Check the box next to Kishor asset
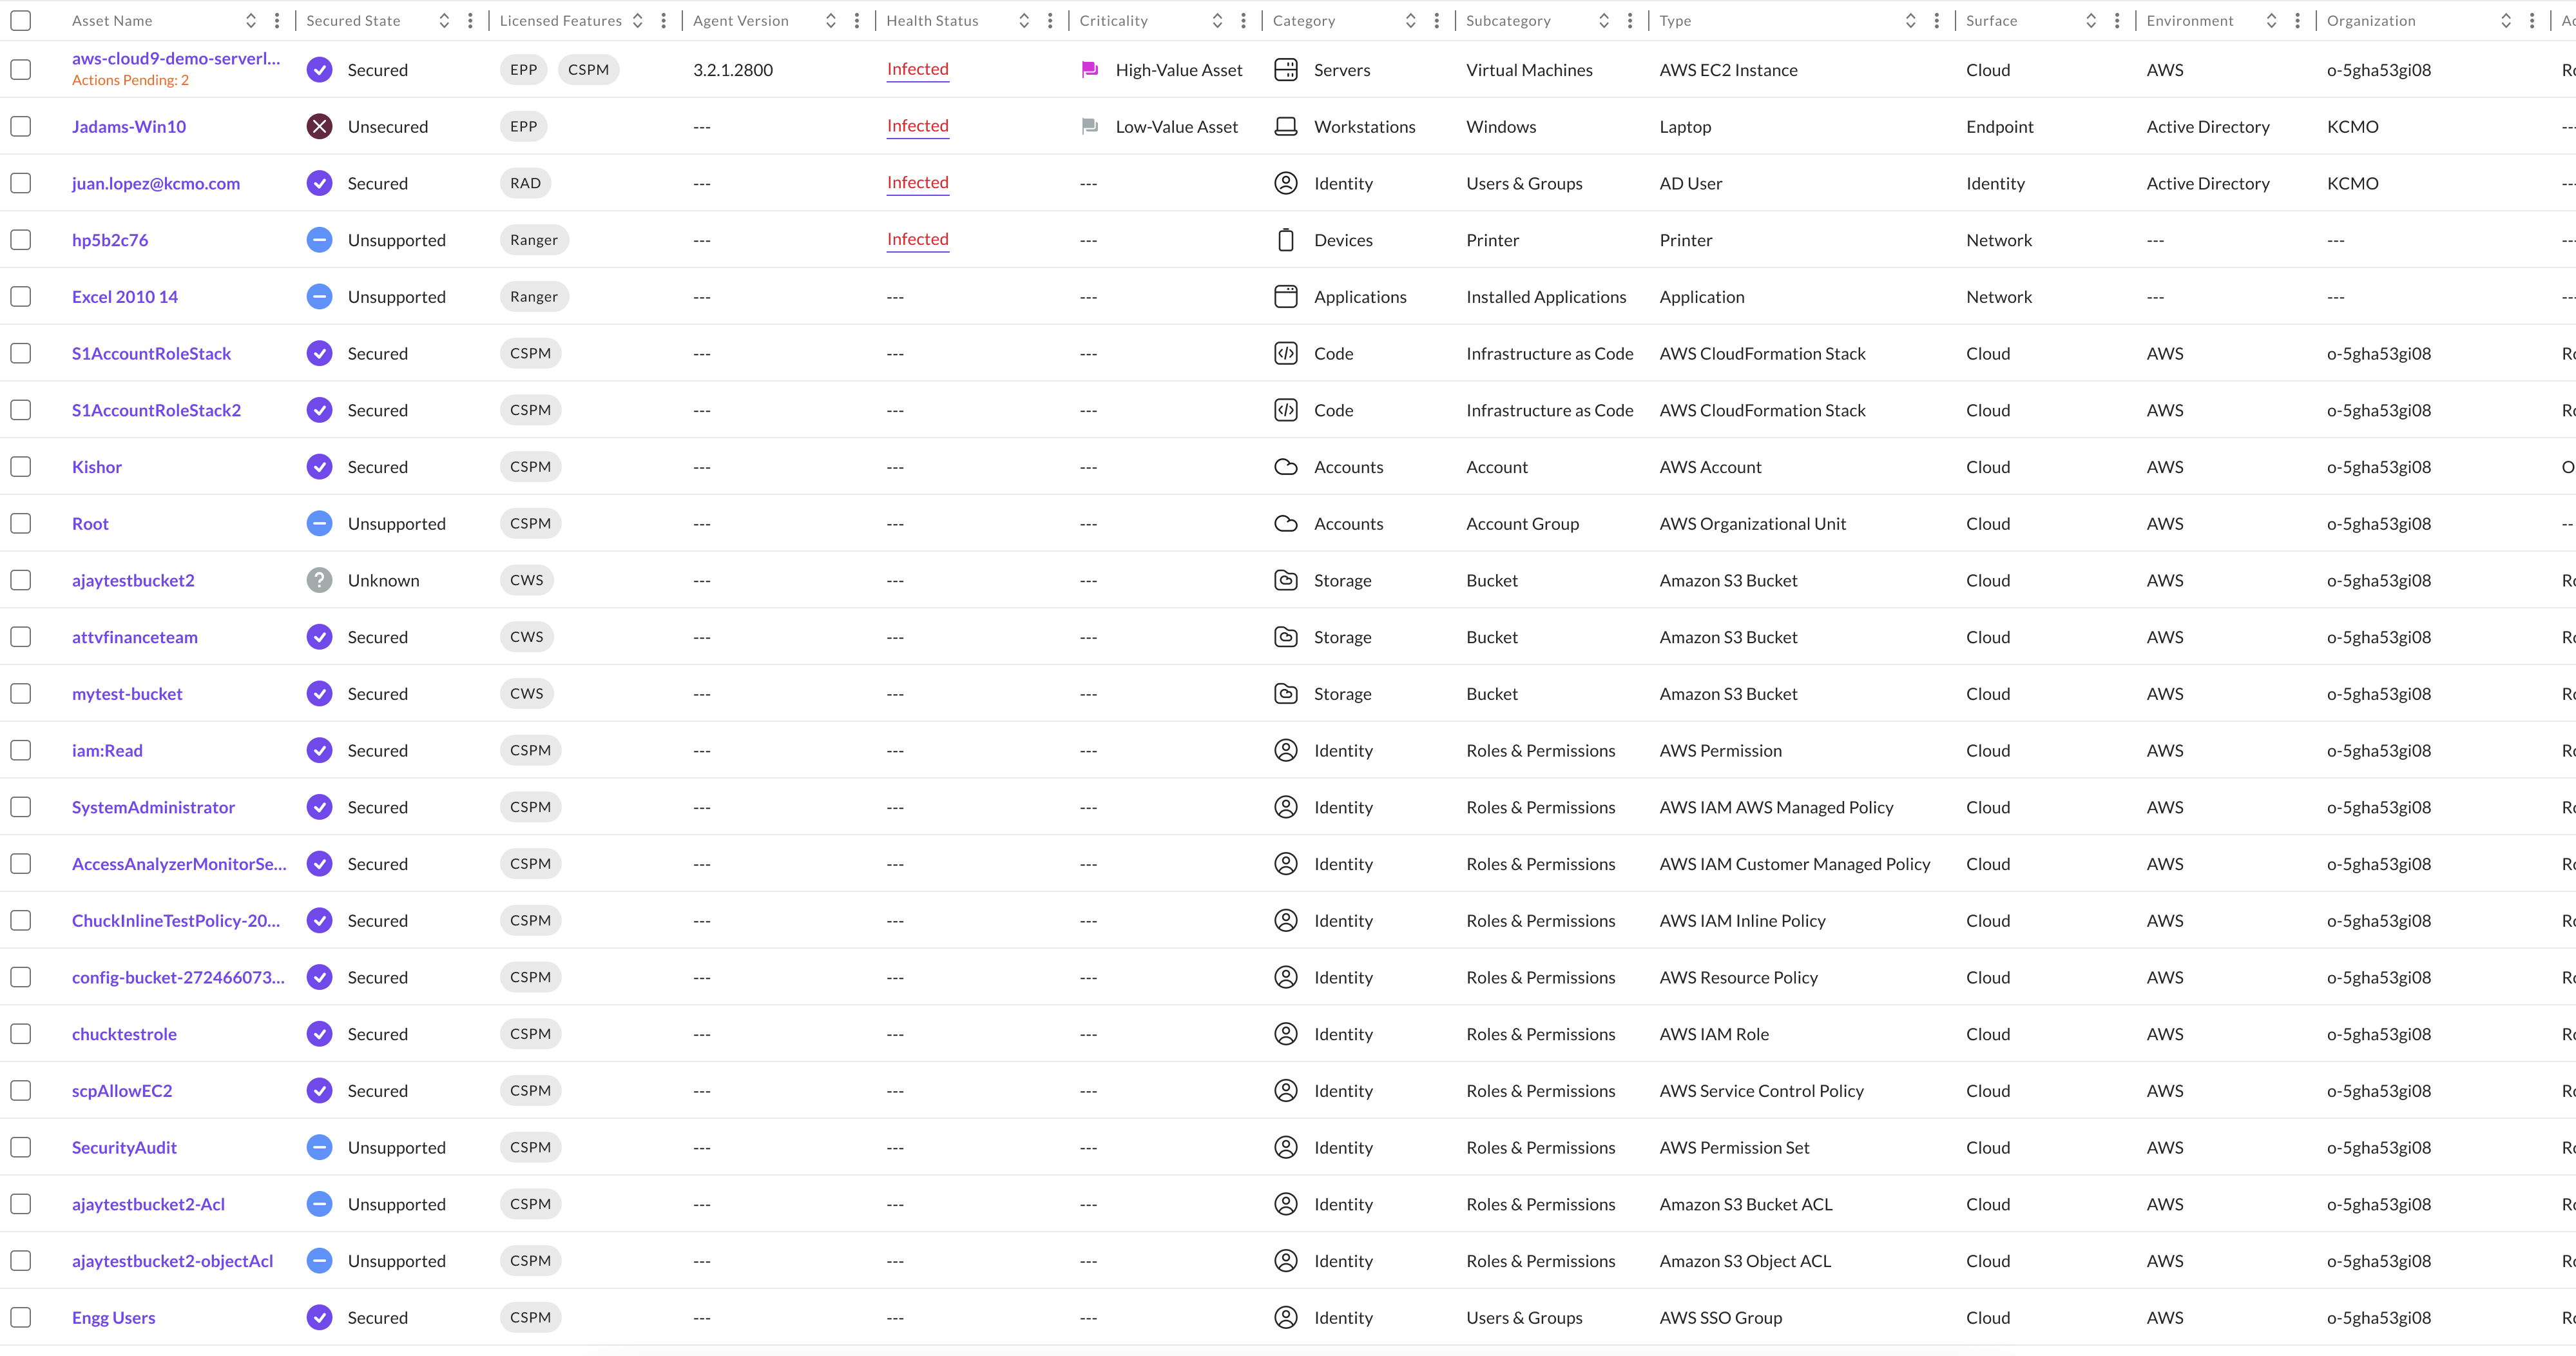This screenshot has width=2576, height=1356. click(x=21, y=467)
